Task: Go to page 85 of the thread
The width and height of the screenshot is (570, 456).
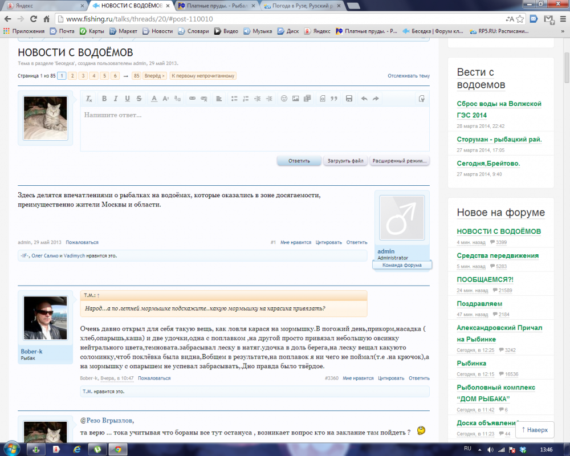Action: click(136, 76)
